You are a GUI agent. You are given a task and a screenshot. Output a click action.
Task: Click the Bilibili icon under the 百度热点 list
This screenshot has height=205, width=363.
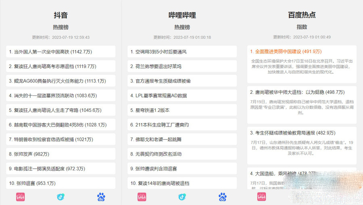click(262, 197)
